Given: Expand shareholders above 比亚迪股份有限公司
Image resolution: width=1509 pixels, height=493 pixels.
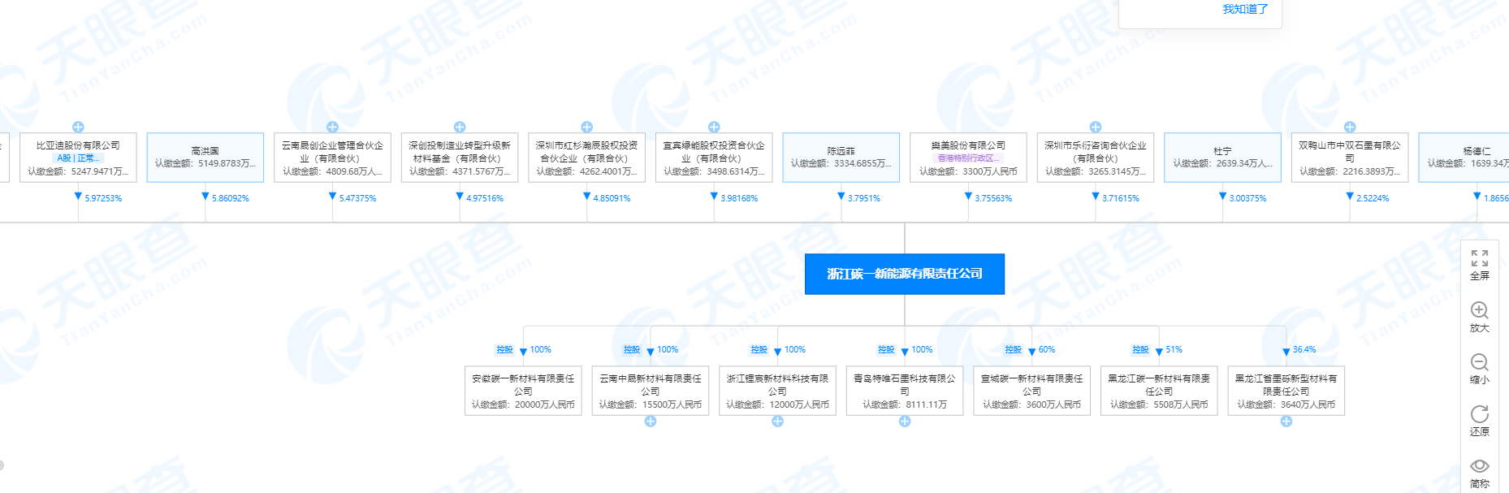Looking at the screenshot, I should tap(78, 127).
